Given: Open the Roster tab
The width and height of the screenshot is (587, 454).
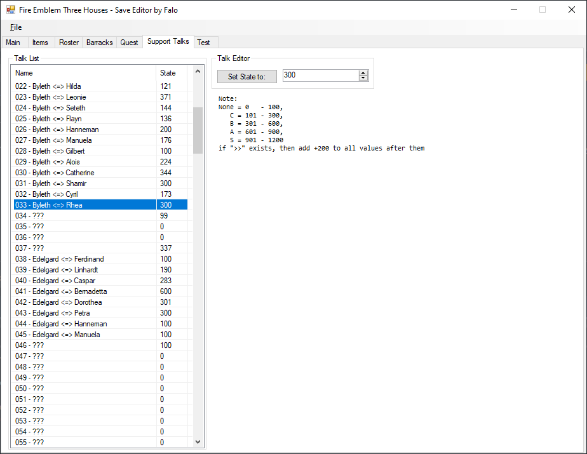Looking at the screenshot, I should (x=69, y=43).
